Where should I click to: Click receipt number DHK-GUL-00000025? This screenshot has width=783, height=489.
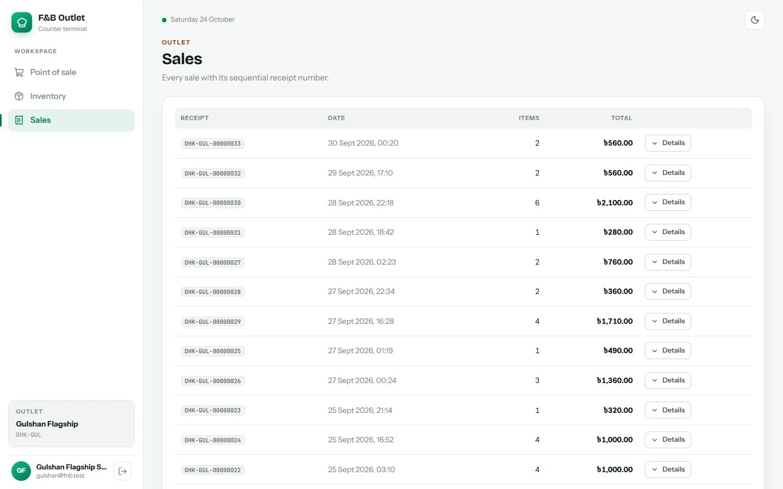[213, 351]
